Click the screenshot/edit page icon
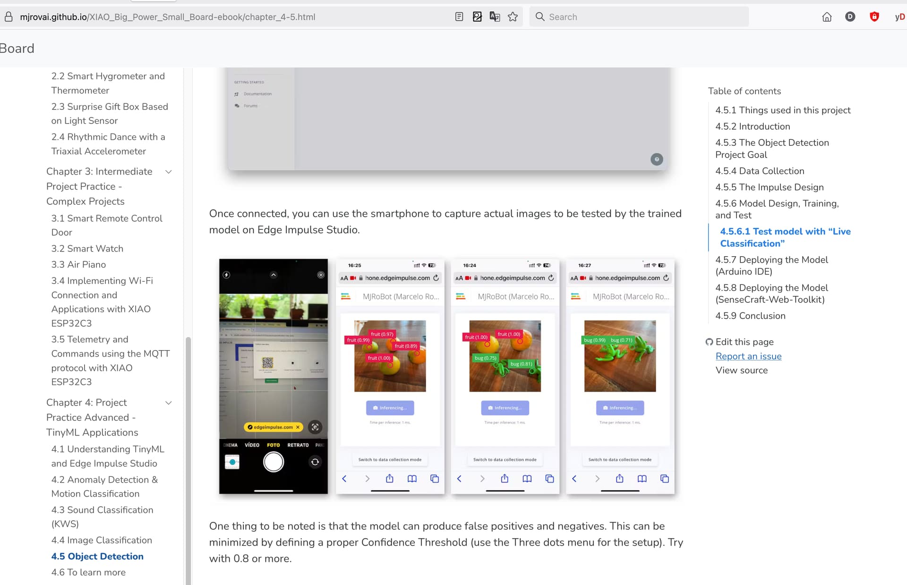 (477, 17)
